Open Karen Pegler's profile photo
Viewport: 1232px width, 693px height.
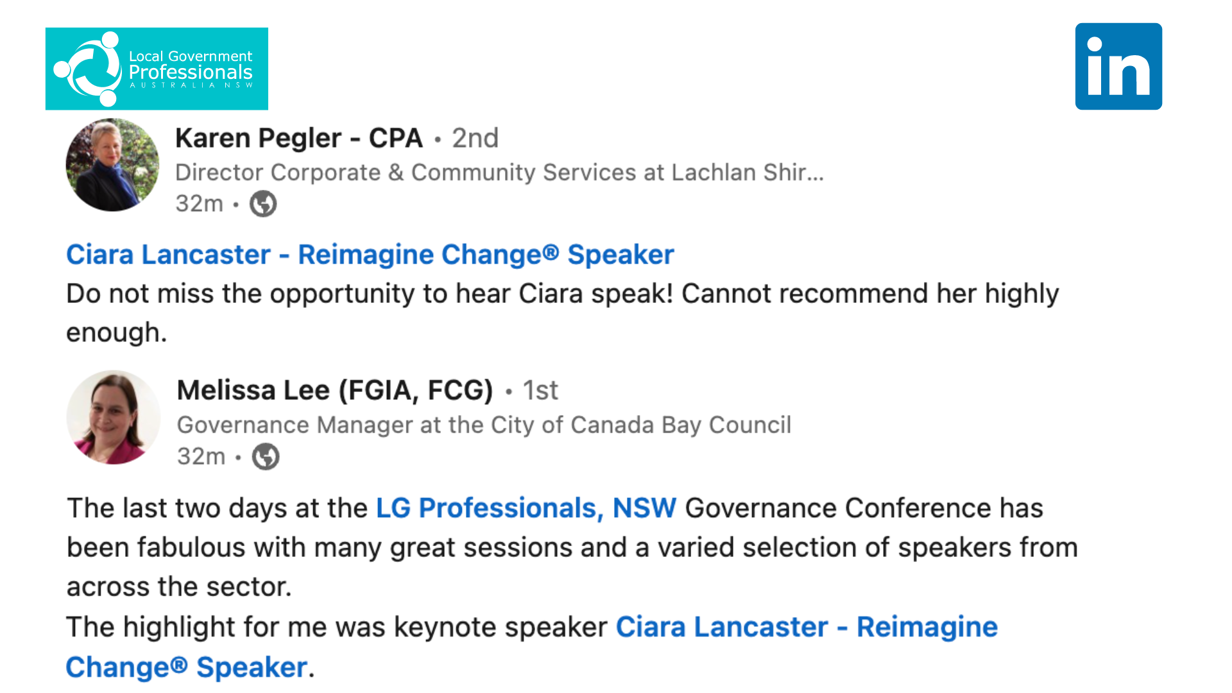(x=112, y=165)
